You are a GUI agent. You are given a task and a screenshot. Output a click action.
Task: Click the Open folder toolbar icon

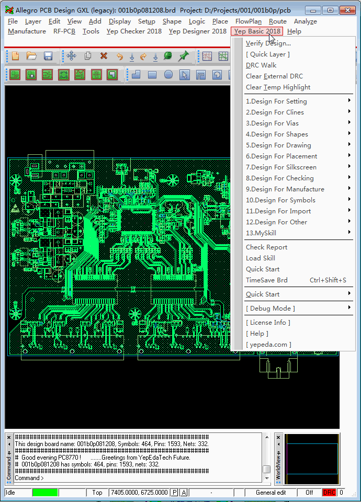[31, 56]
